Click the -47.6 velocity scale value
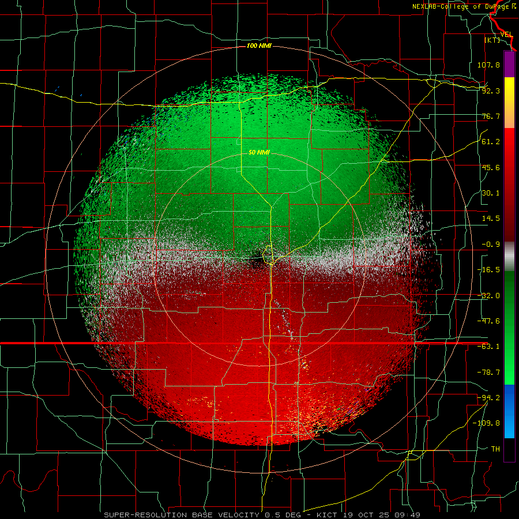The width and height of the screenshot is (519, 519). pyautogui.click(x=488, y=321)
